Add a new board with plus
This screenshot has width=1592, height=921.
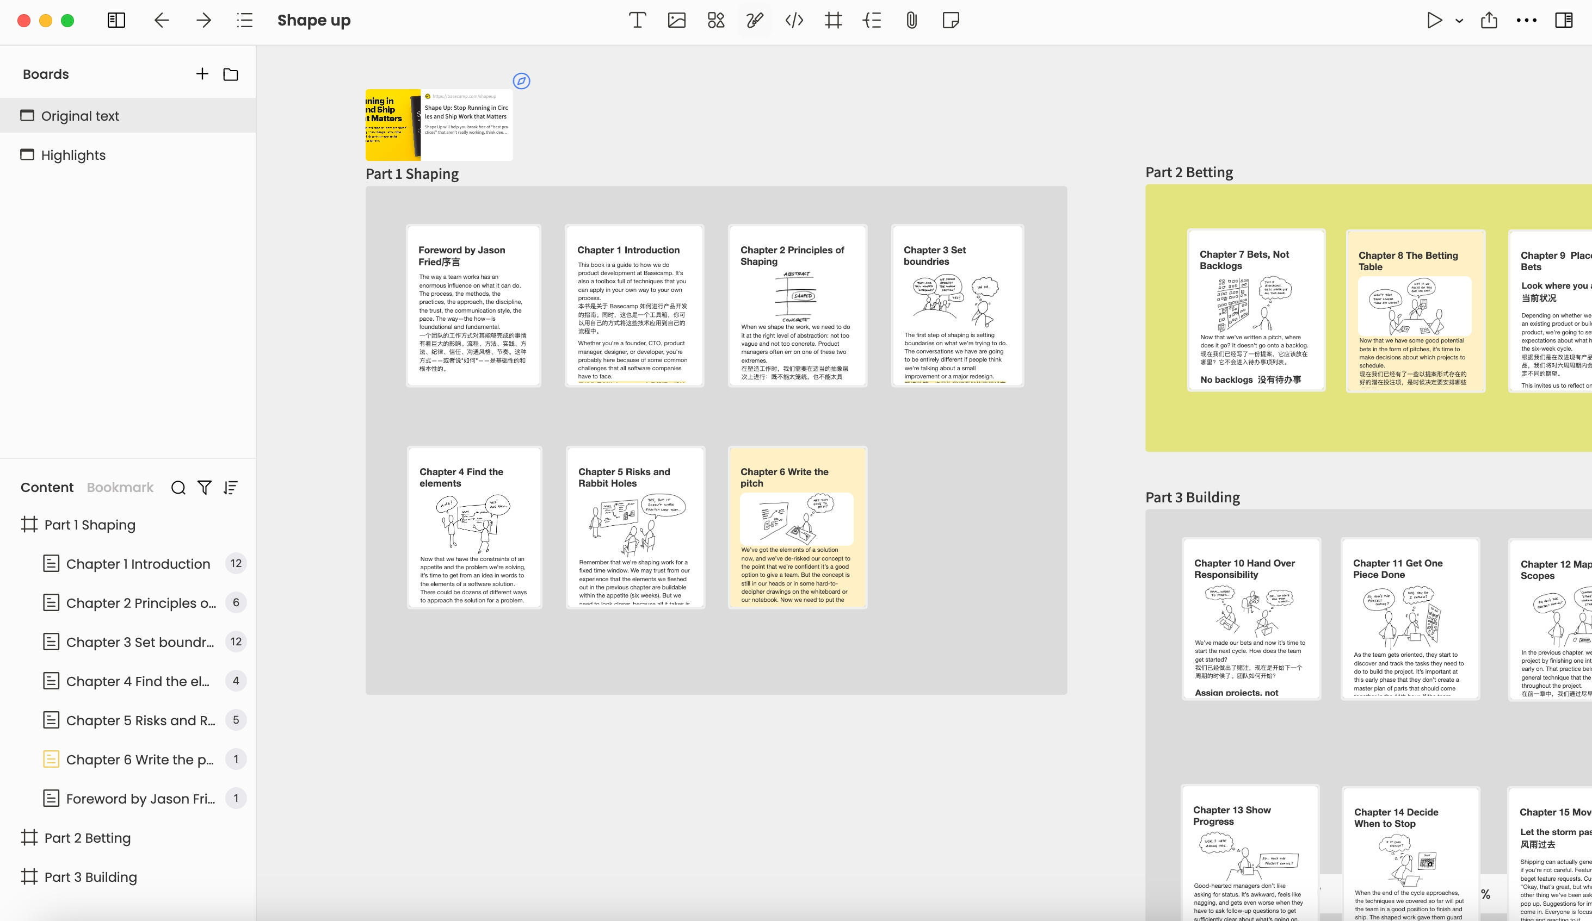[x=202, y=74]
